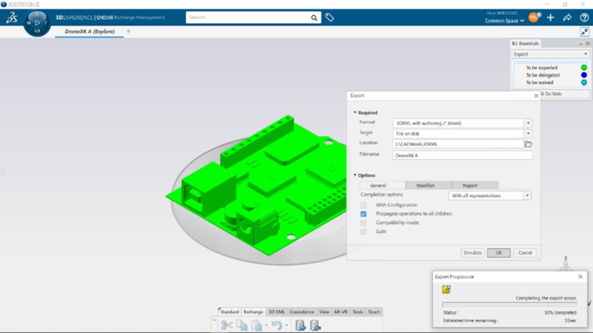Click the plus add icon in header
Screen dimensions: 593x333
550,17
